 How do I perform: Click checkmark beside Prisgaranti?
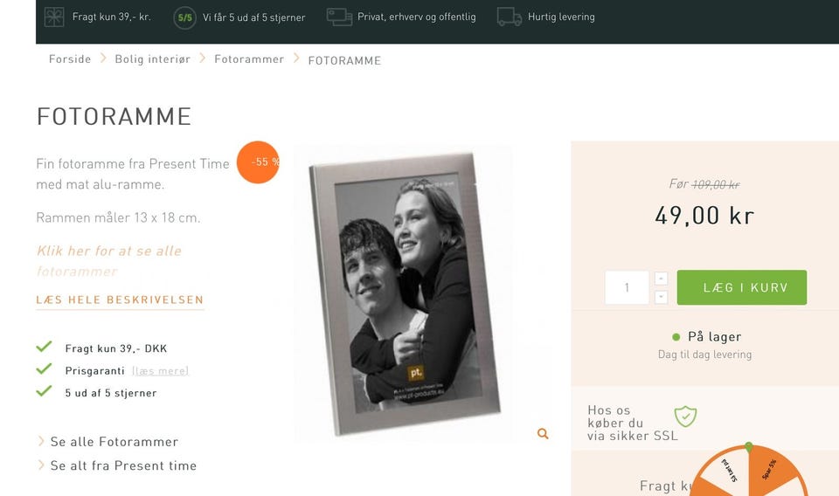click(x=44, y=369)
